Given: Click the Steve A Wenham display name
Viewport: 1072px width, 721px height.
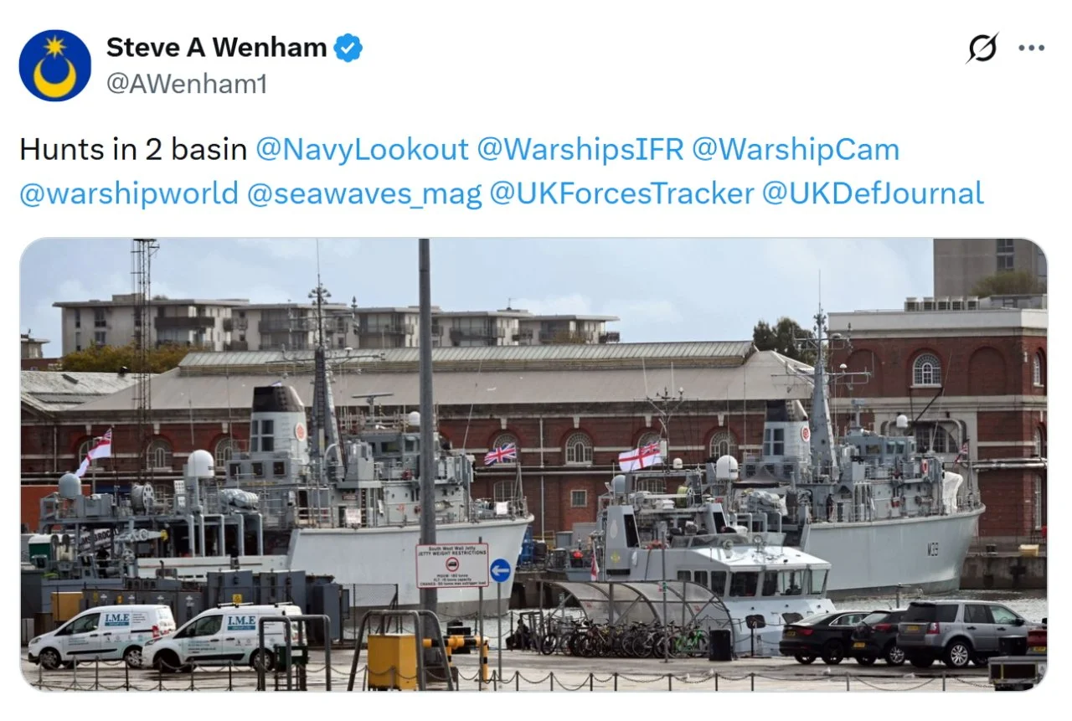Looking at the screenshot, I should [216, 48].
